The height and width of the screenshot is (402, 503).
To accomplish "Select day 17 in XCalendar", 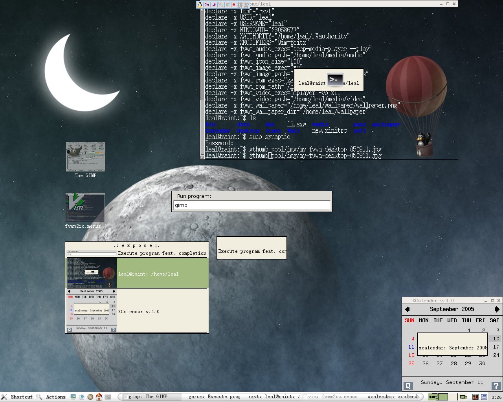I will point(496,347).
